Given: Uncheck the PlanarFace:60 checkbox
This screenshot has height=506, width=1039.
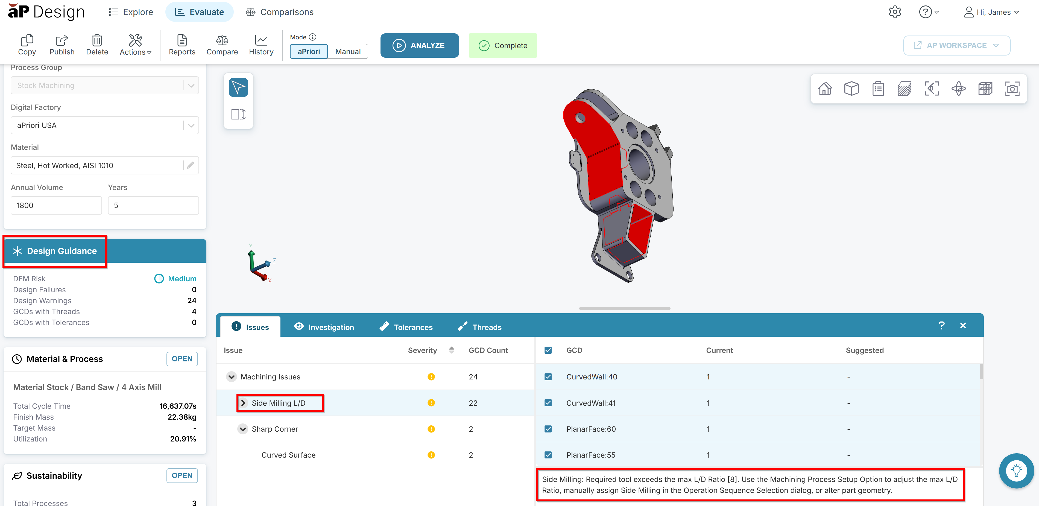Looking at the screenshot, I should tap(548, 429).
